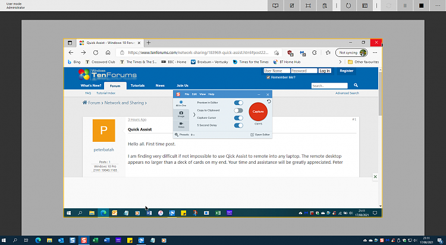Viewport: 446px width, 245px height.
Task: Pause the Quick Assist session
Action: pyautogui.click(x=405, y=6)
